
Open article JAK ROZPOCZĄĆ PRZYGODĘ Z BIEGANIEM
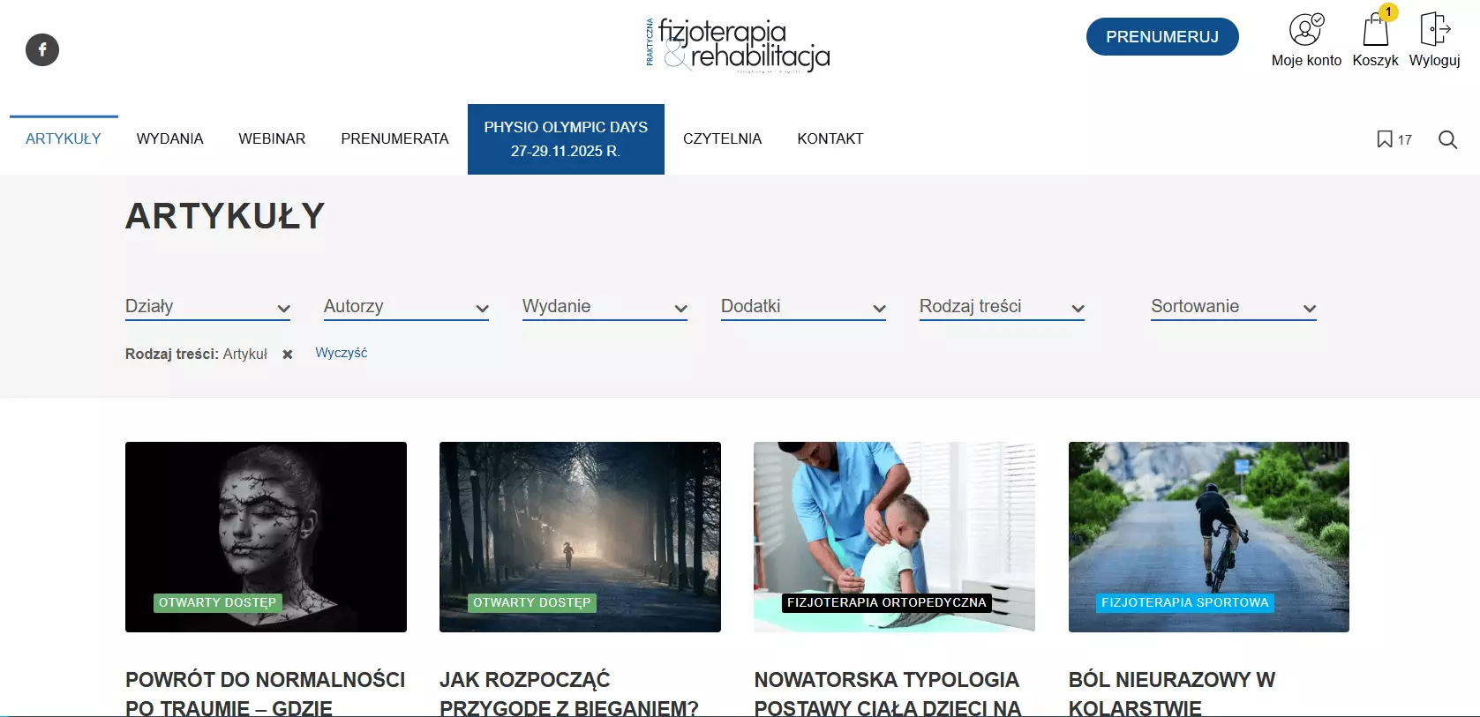coord(569,693)
